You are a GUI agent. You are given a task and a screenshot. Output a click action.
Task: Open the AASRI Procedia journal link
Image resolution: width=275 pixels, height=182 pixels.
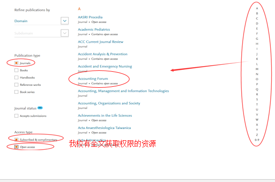tap(90, 17)
